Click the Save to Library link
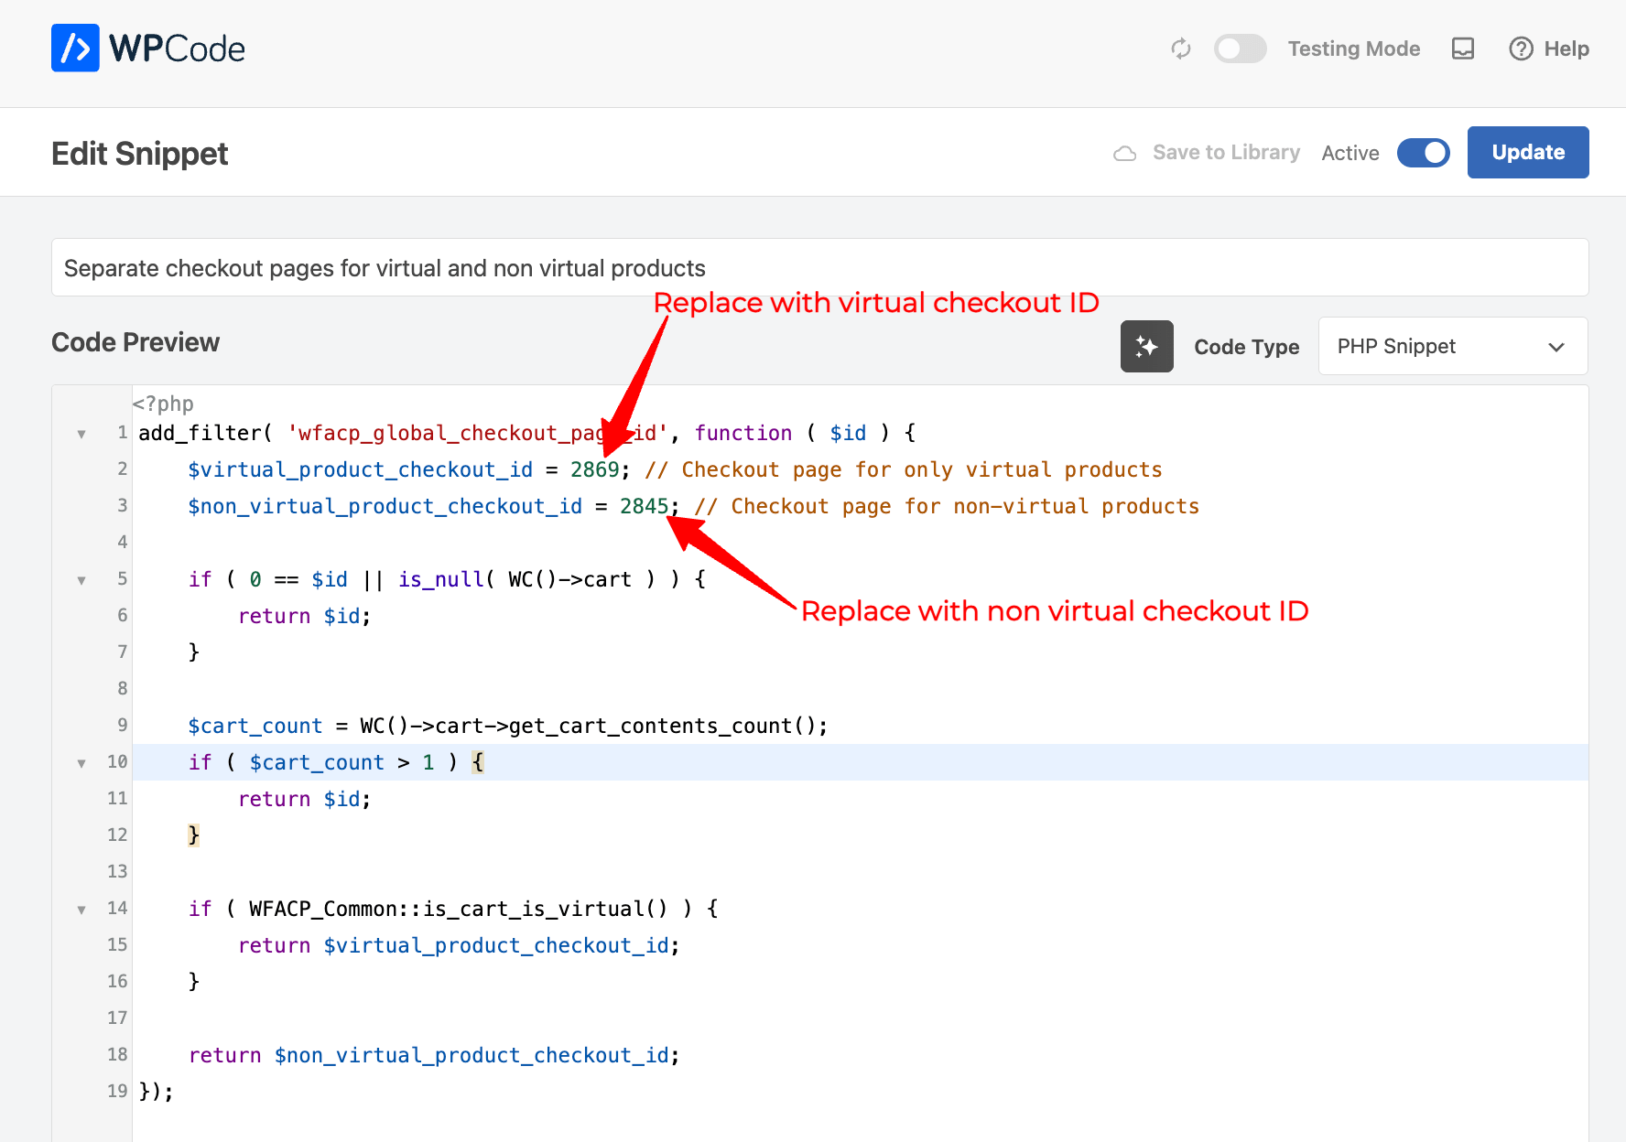Viewport: 1626px width, 1142px height. [x=1226, y=153]
